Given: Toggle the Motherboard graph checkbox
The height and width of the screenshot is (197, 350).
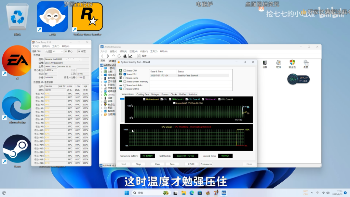Looking at the screenshot, I should click(144, 100).
